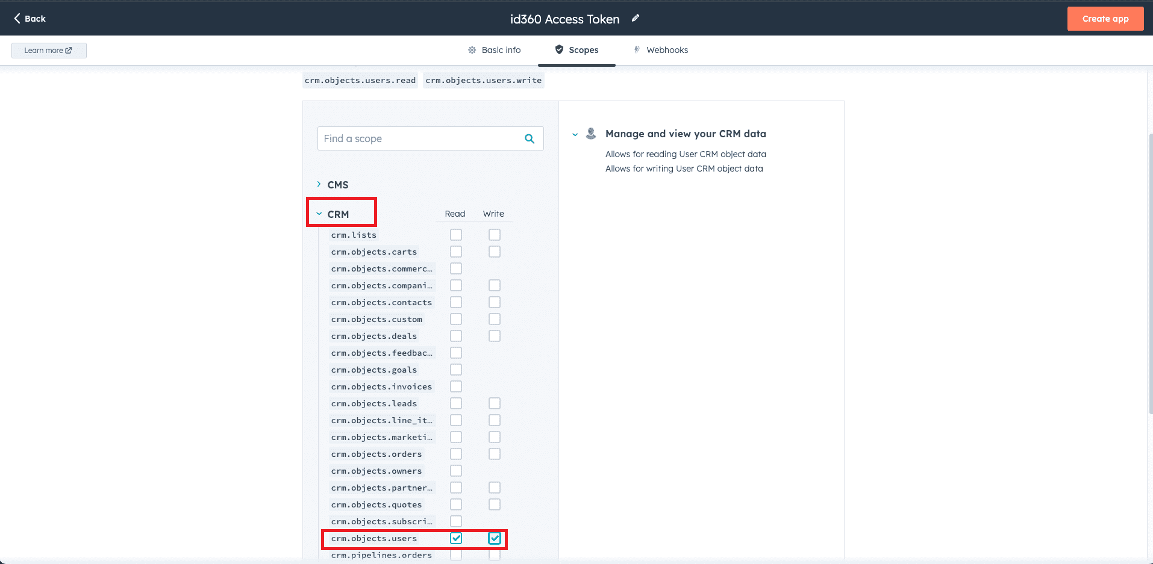Enable Write for crm.objects.partner
Viewport: 1153px width, 564px height.
pos(495,488)
